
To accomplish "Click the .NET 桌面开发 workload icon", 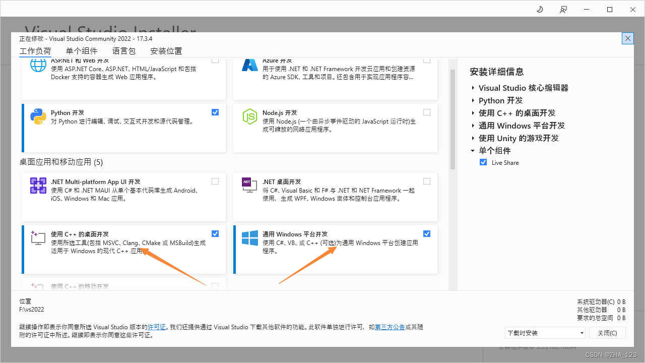I will tap(250, 186).
